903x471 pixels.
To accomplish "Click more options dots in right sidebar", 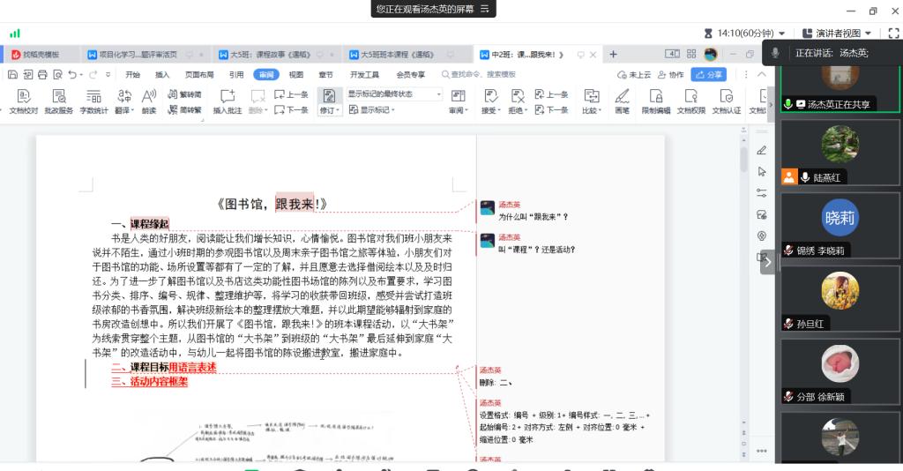I will (761, 451).
